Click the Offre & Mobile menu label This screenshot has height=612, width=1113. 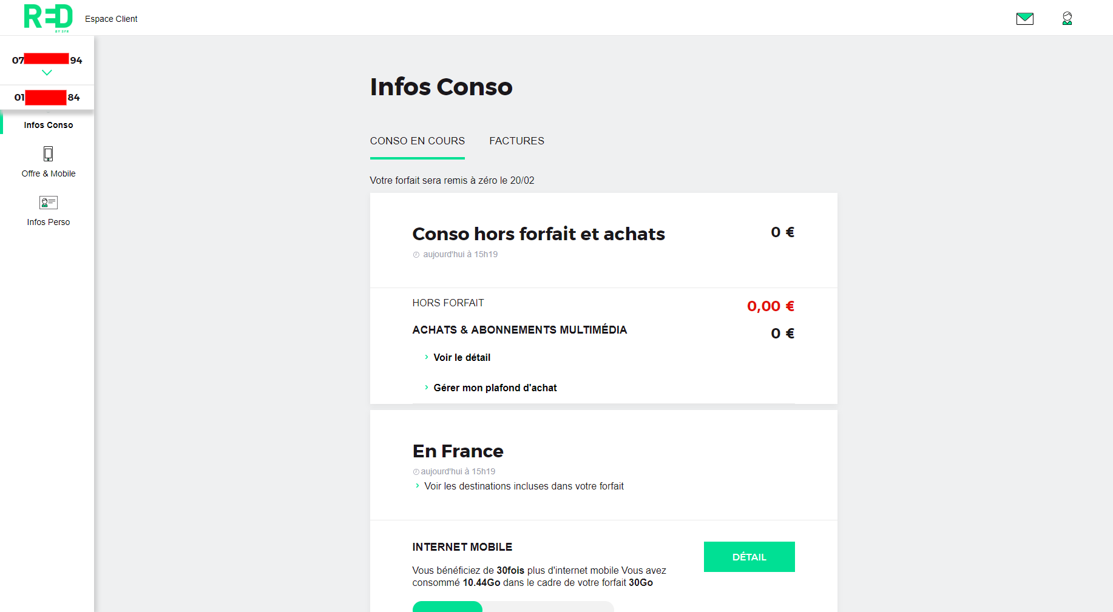(49, 173)
